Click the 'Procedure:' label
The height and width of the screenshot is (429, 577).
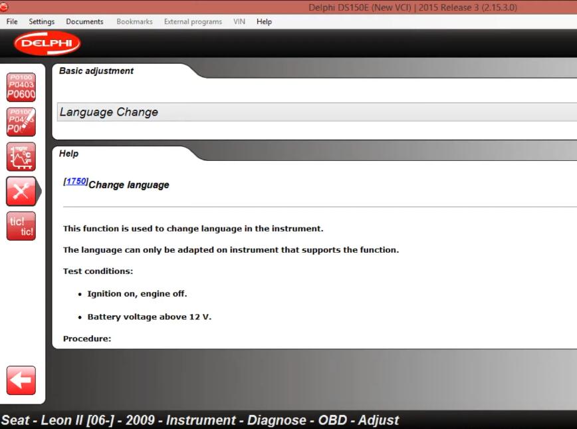87,339
